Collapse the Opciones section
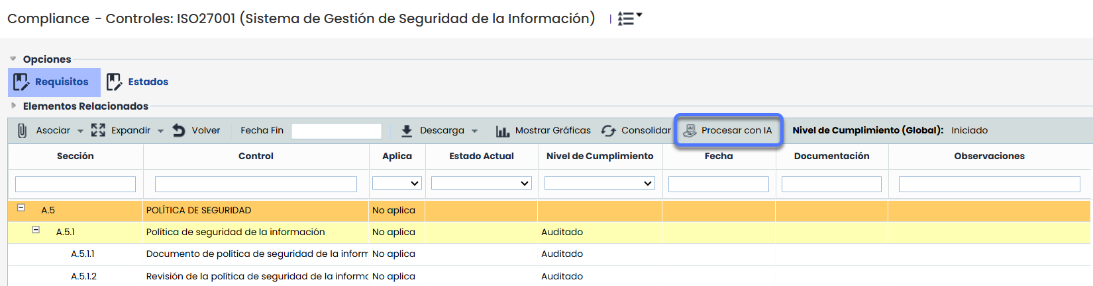This screenshot has width=1093, height=286. click(x=13, y=59)
